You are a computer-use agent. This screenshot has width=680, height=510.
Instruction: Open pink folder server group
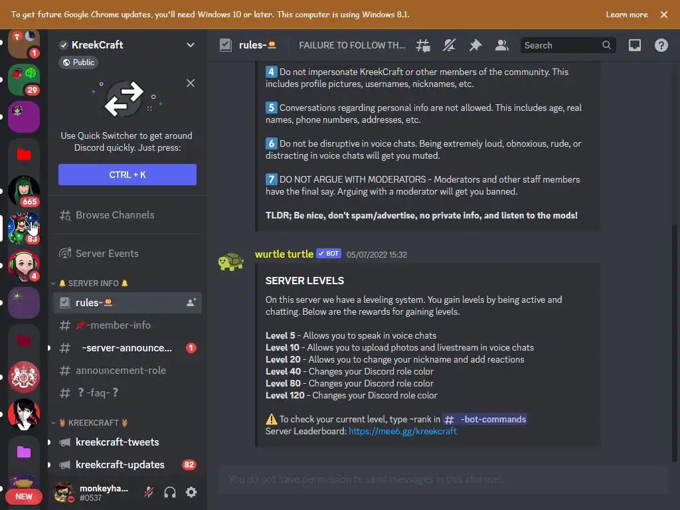pos(24,452)
